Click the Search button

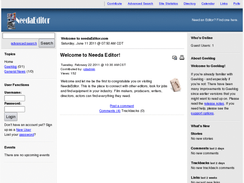click(x=47, y=43)
